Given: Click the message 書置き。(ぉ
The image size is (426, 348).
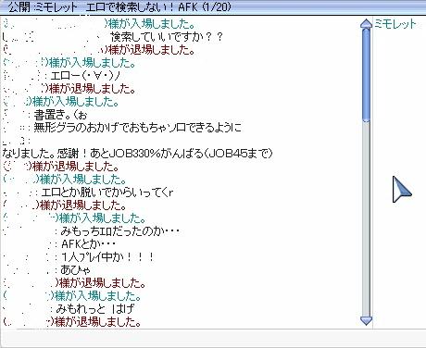Looking at the screenshot, I should click(61, 115).
